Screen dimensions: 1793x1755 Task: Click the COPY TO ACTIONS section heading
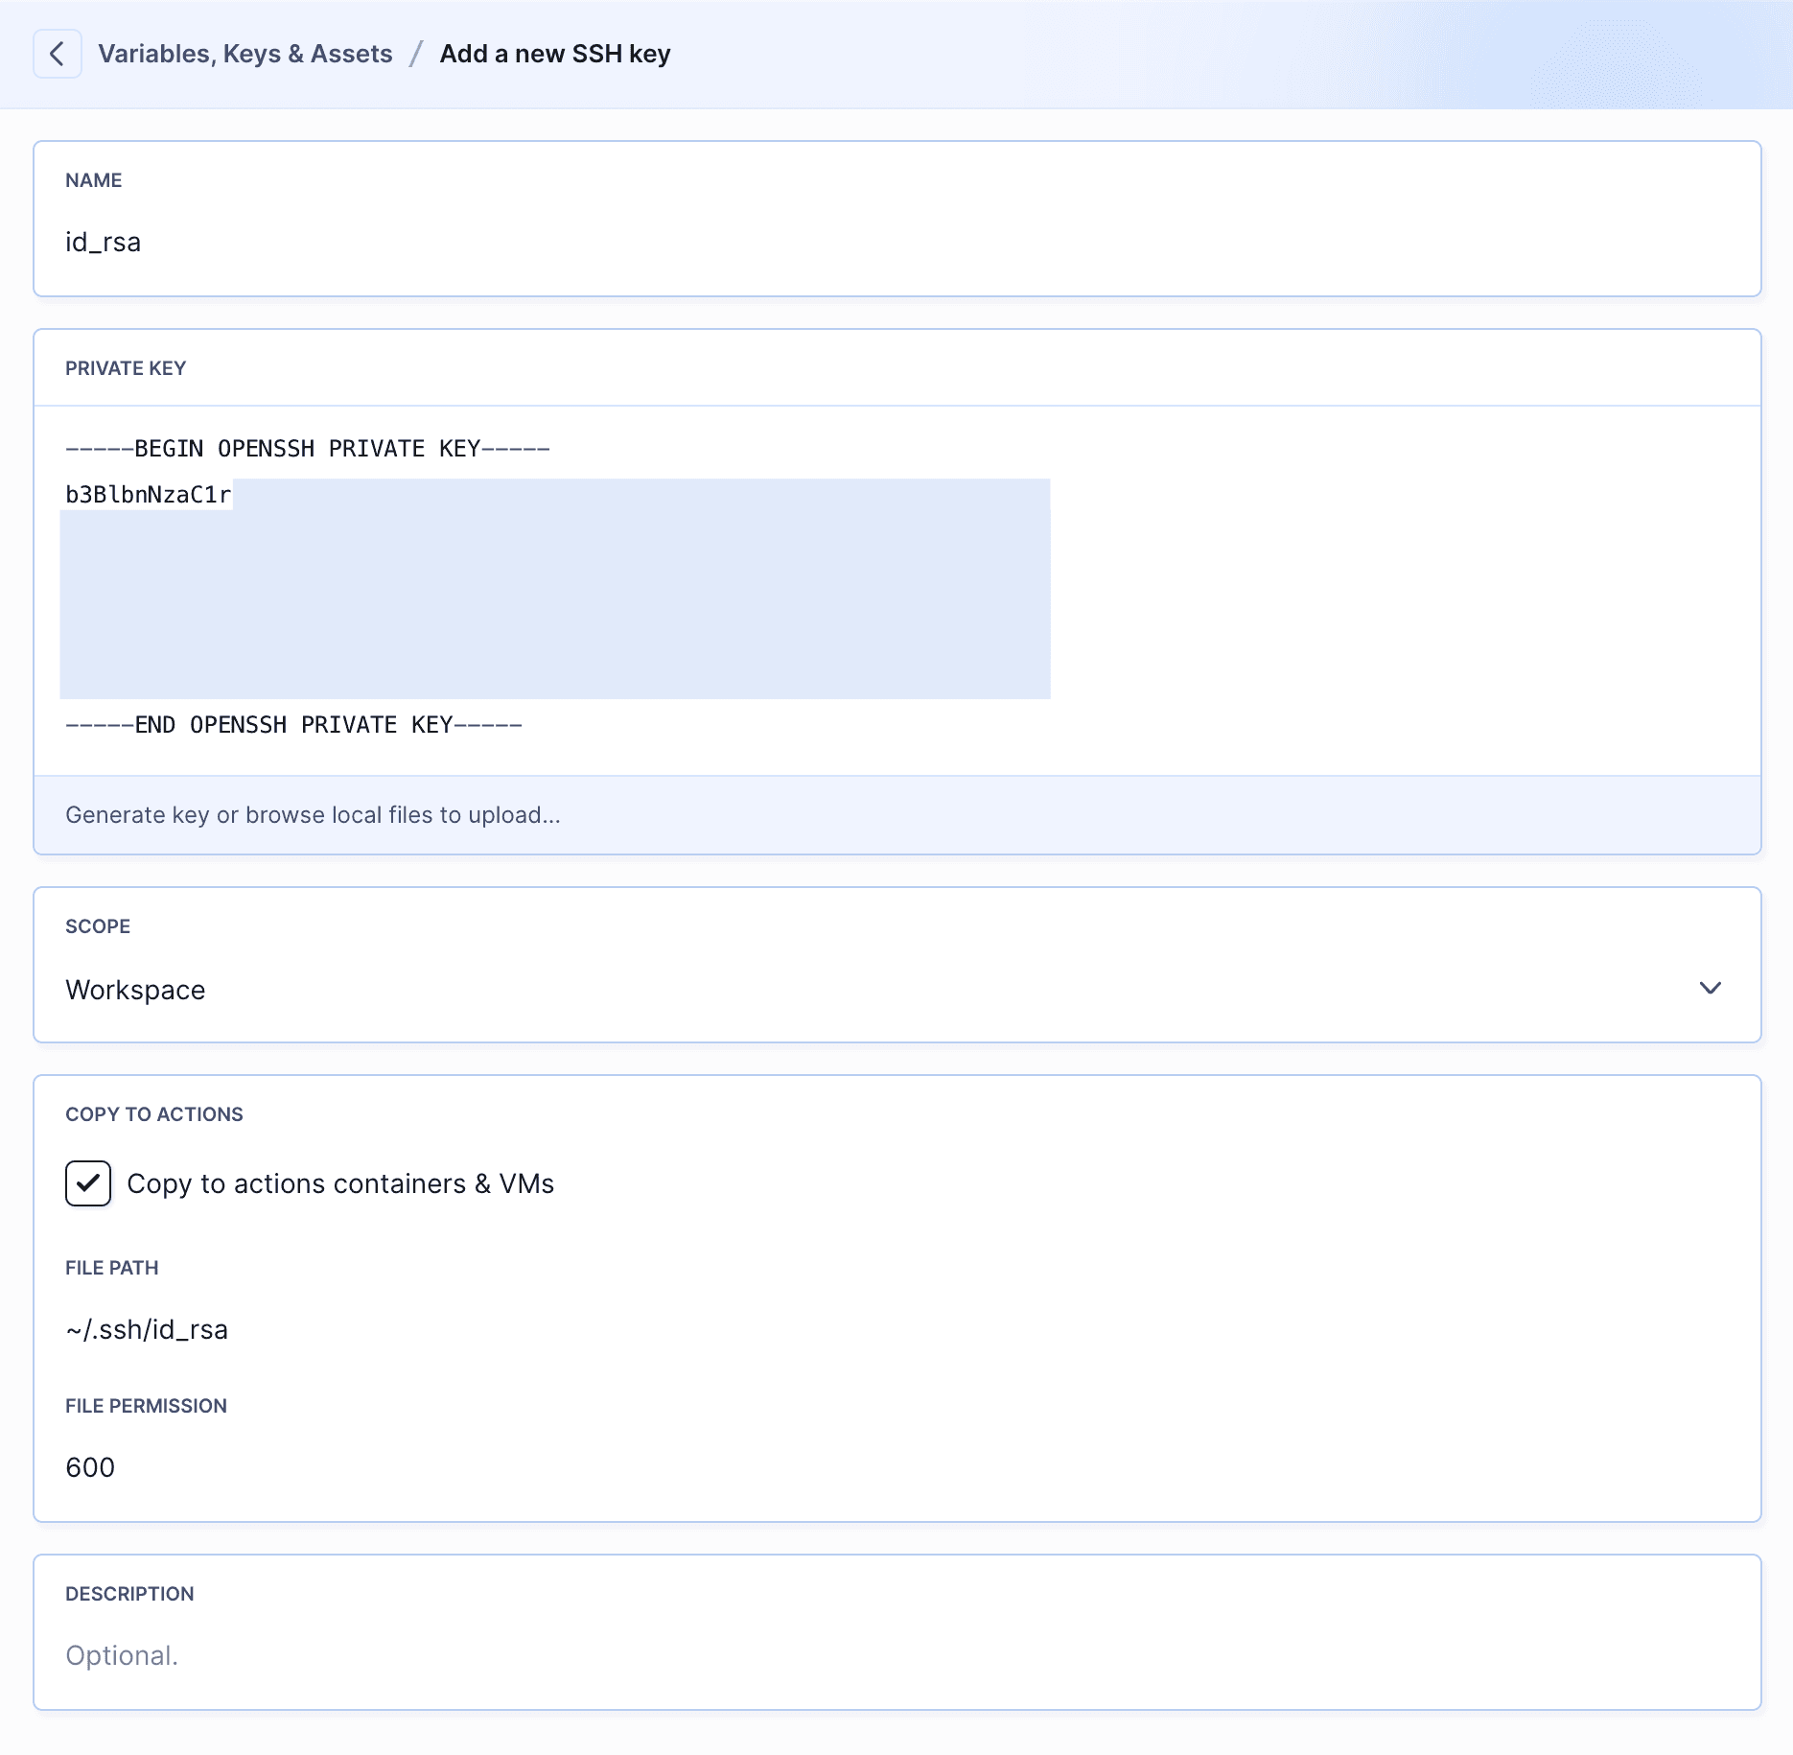pyautogui.click(x=154, y=1114)
